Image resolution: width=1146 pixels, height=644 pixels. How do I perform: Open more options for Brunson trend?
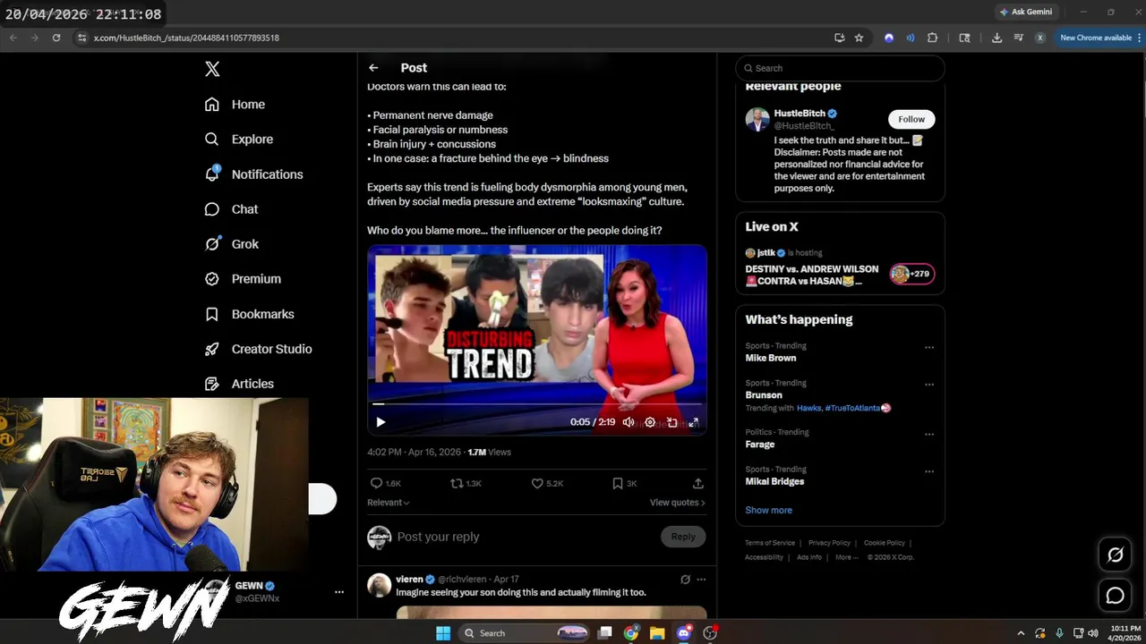coord(929,385)
